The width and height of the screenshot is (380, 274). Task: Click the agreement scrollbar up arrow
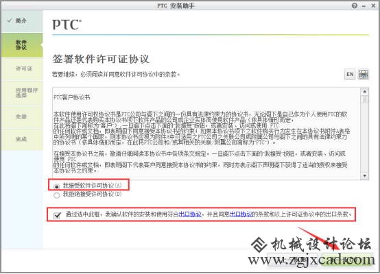[364, 92]
